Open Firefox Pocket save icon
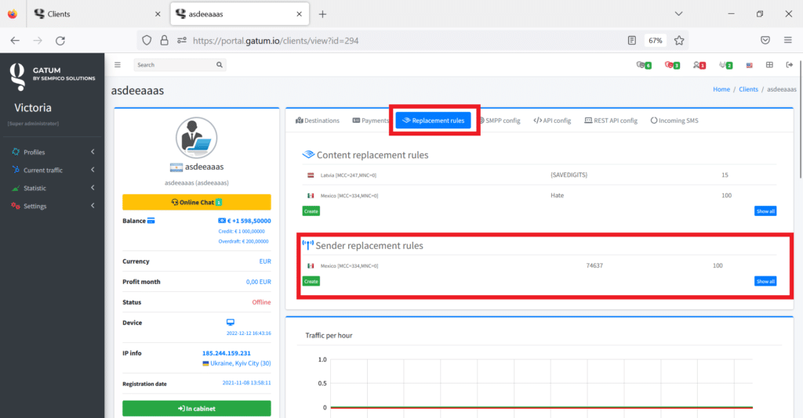803x418 pixels. click(765, 41)
